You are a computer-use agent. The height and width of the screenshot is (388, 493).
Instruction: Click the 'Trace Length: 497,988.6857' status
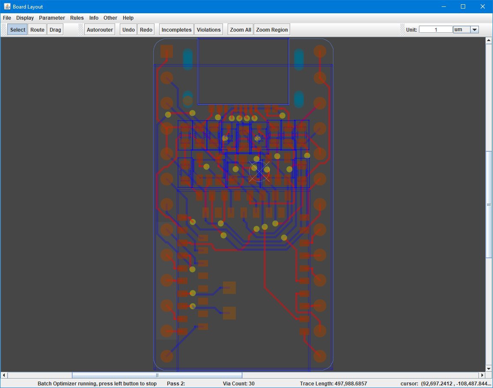tap(333, 384)
